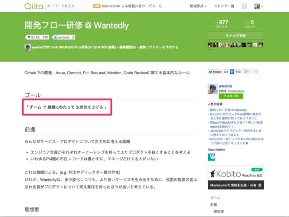
Task: Click the 977 ストック counter
Action: pyautogui.click(x=222, y=24)
